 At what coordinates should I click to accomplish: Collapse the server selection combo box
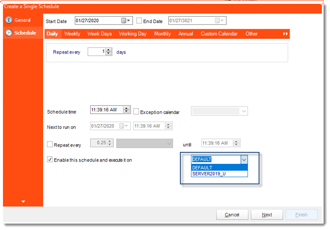[x=244, y=160]
